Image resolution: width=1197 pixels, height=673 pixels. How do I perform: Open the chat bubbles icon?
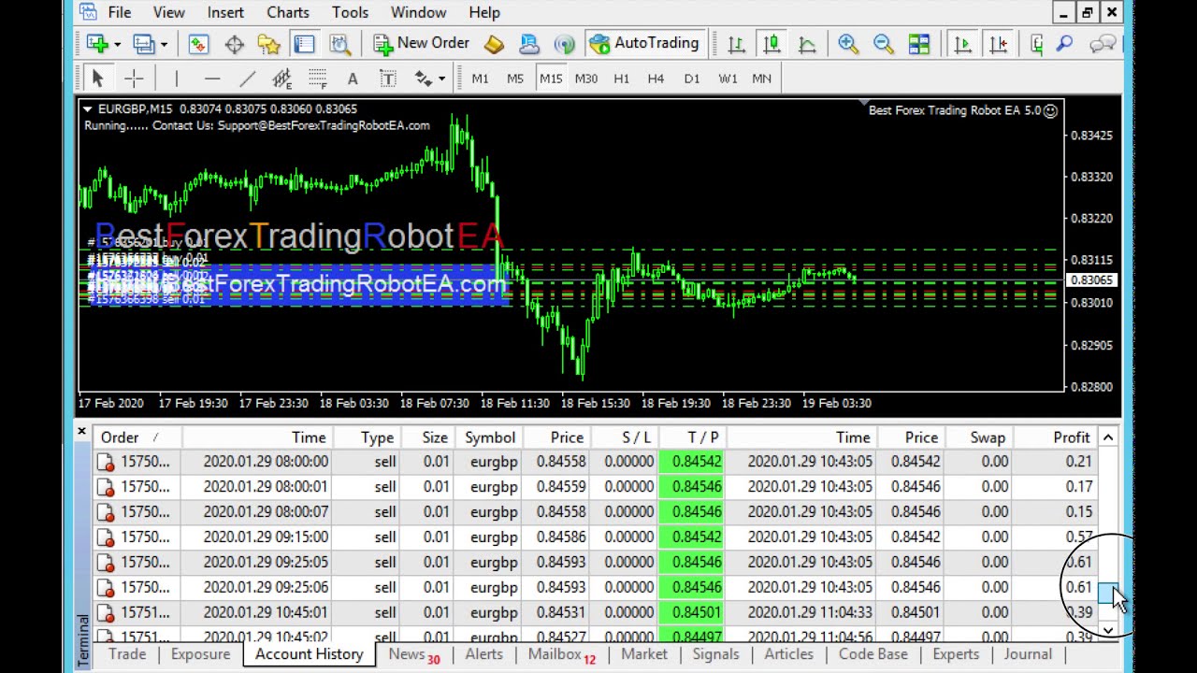[1103, 43]
